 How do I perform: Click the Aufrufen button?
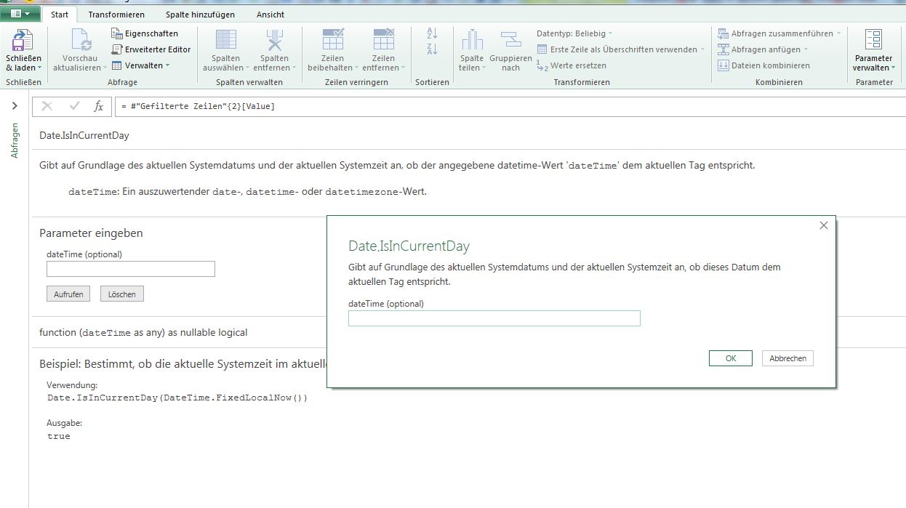[x=68, y=294]
